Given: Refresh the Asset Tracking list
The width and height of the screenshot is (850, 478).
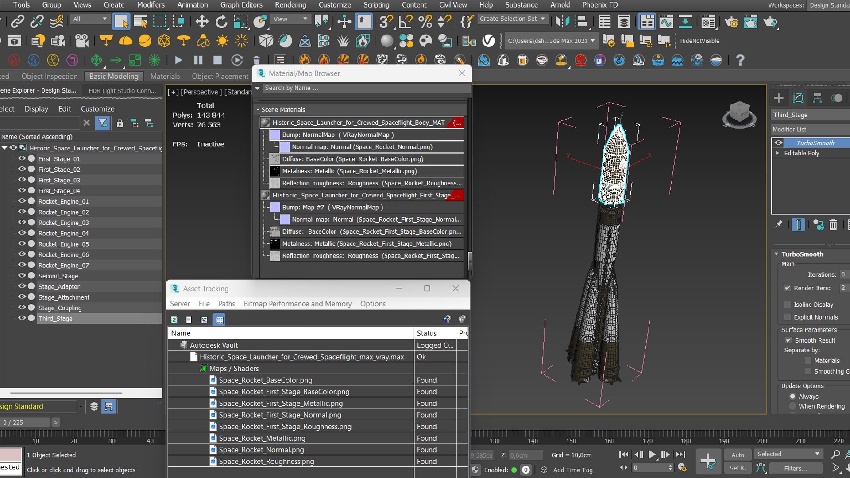Looking at the screenshot, I should [174, 320].
